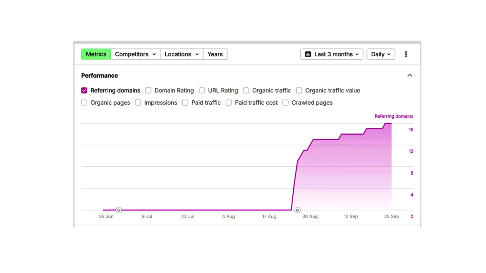Switch to the Years tab
Image resolution: width=486 pixels, height=273 pixels.
(x=215, y=54)
